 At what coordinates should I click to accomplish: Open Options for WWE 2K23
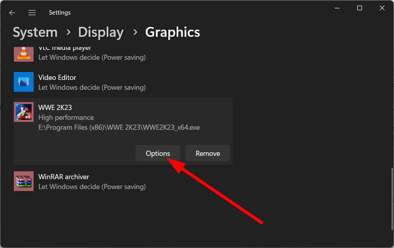click(x=157, y=153)
